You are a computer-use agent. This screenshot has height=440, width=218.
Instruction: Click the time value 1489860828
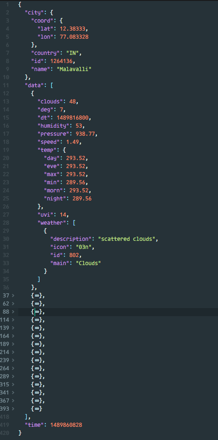coord(66,425)
